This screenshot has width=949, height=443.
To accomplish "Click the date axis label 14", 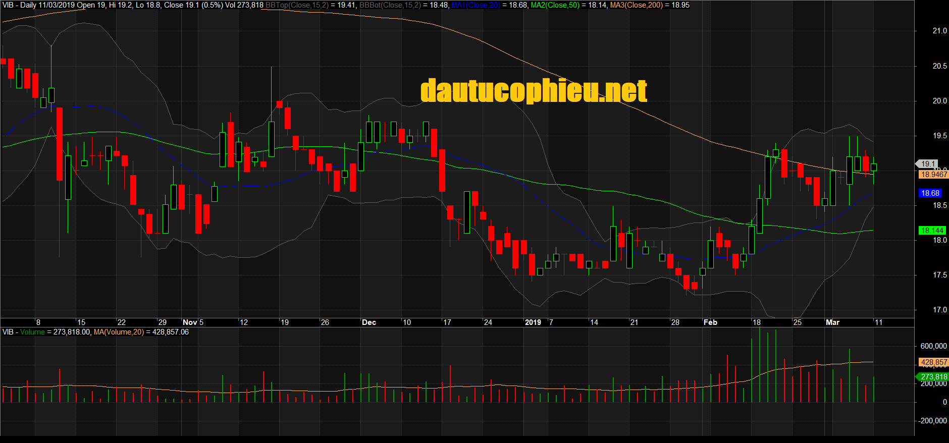I will [x=594, y=322].
